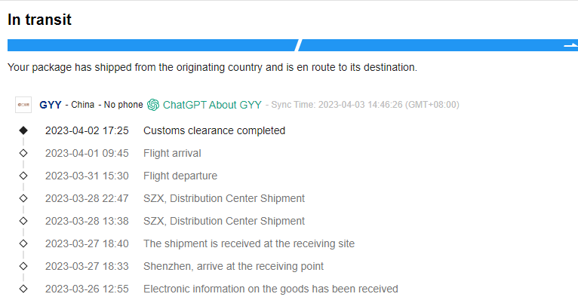
Task: Click the GYY carrier logo icon
Action: pyautogui.click(x=23, y=105)
